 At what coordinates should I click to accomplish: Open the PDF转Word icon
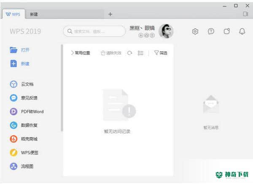coord(13,111)
